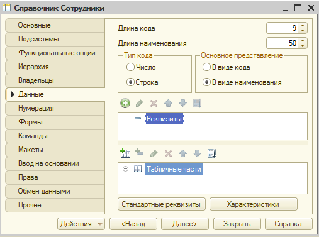Click the Стандартные реквизиты button
Image resolution: width=319 pixels, height=237 pixels.
coord(162,204)
